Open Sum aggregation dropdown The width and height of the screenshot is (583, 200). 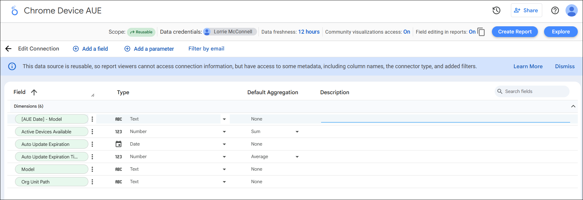click(x=297, y=132)
